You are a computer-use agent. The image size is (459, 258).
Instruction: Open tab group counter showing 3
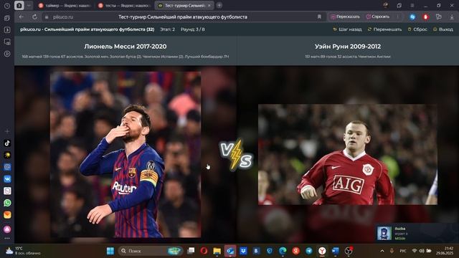coord(19,6)
